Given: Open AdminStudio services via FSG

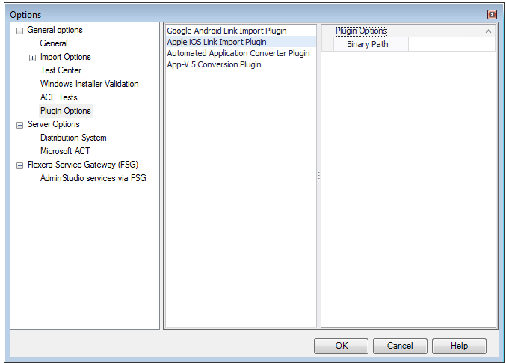Looking at the screenshot, I should pyautogui.click(x=93, y=178).
